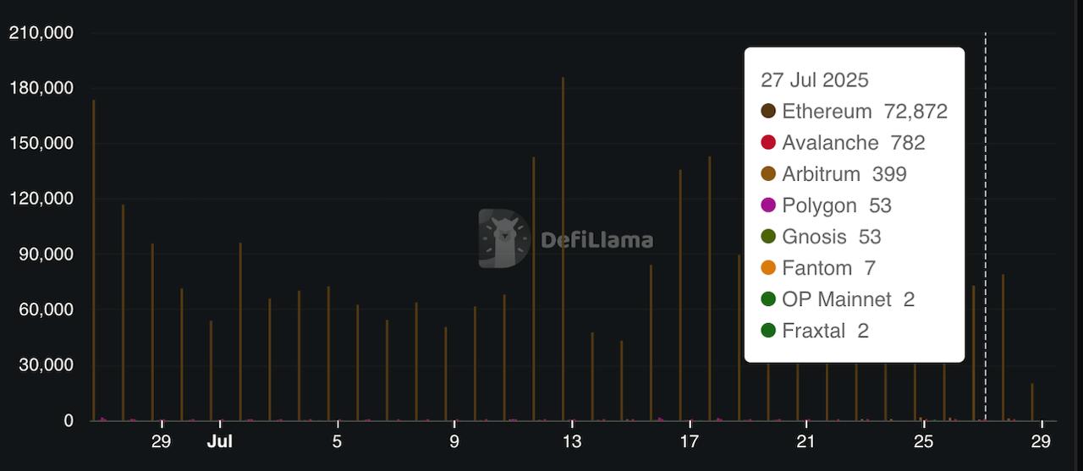Click the Avalanche red legend dot
The image size is (1083, 471).
[x=768, y=143]
